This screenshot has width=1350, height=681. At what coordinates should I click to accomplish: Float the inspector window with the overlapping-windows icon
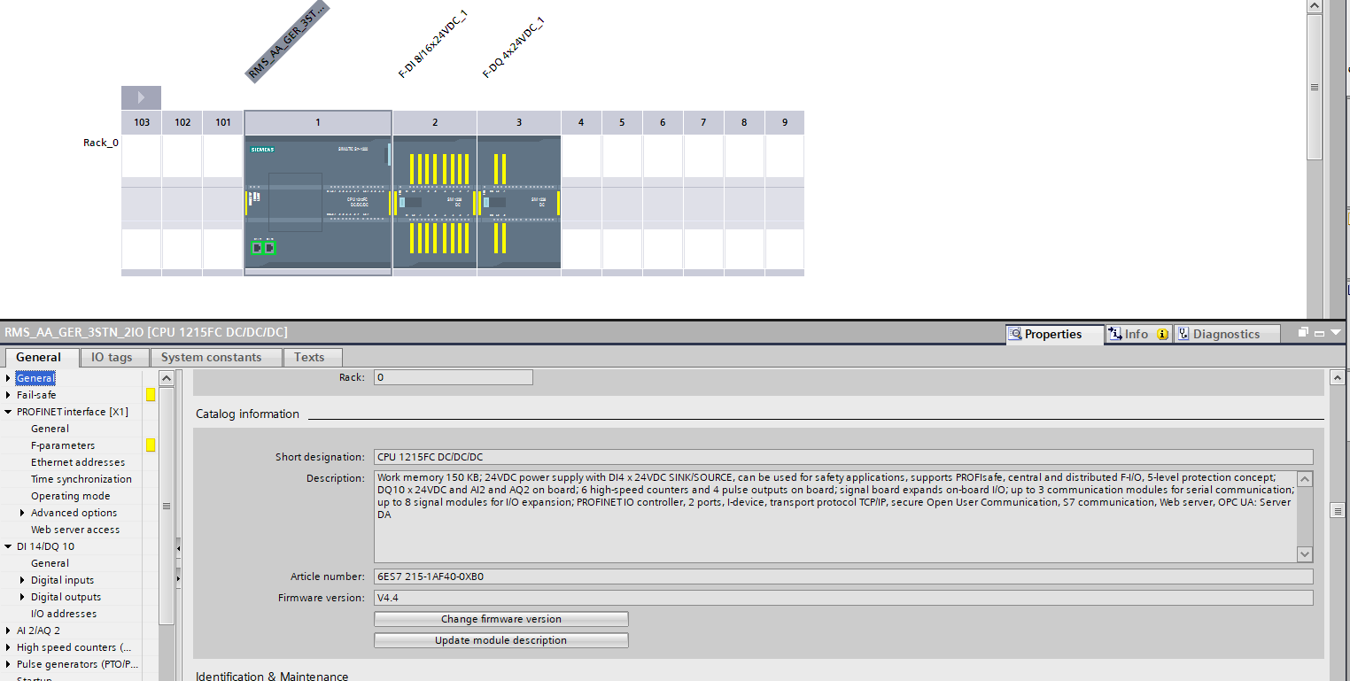pos(1303,333)
